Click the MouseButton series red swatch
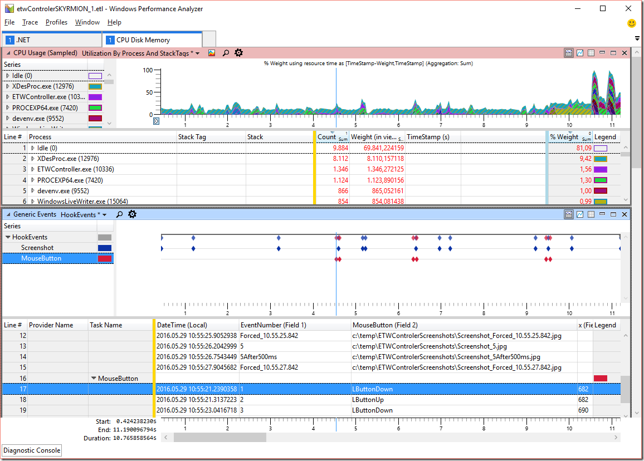 105,259
